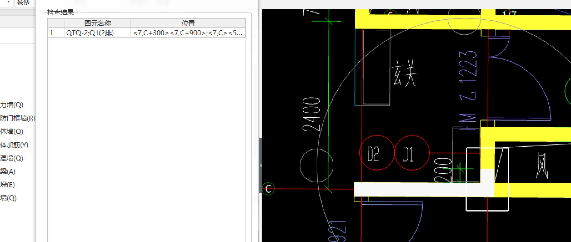Click the 图元名称 column header

click(97, 23)
